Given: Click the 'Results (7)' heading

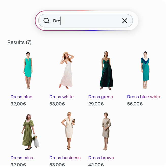Looking at the screenshot, I should point(19,42).
